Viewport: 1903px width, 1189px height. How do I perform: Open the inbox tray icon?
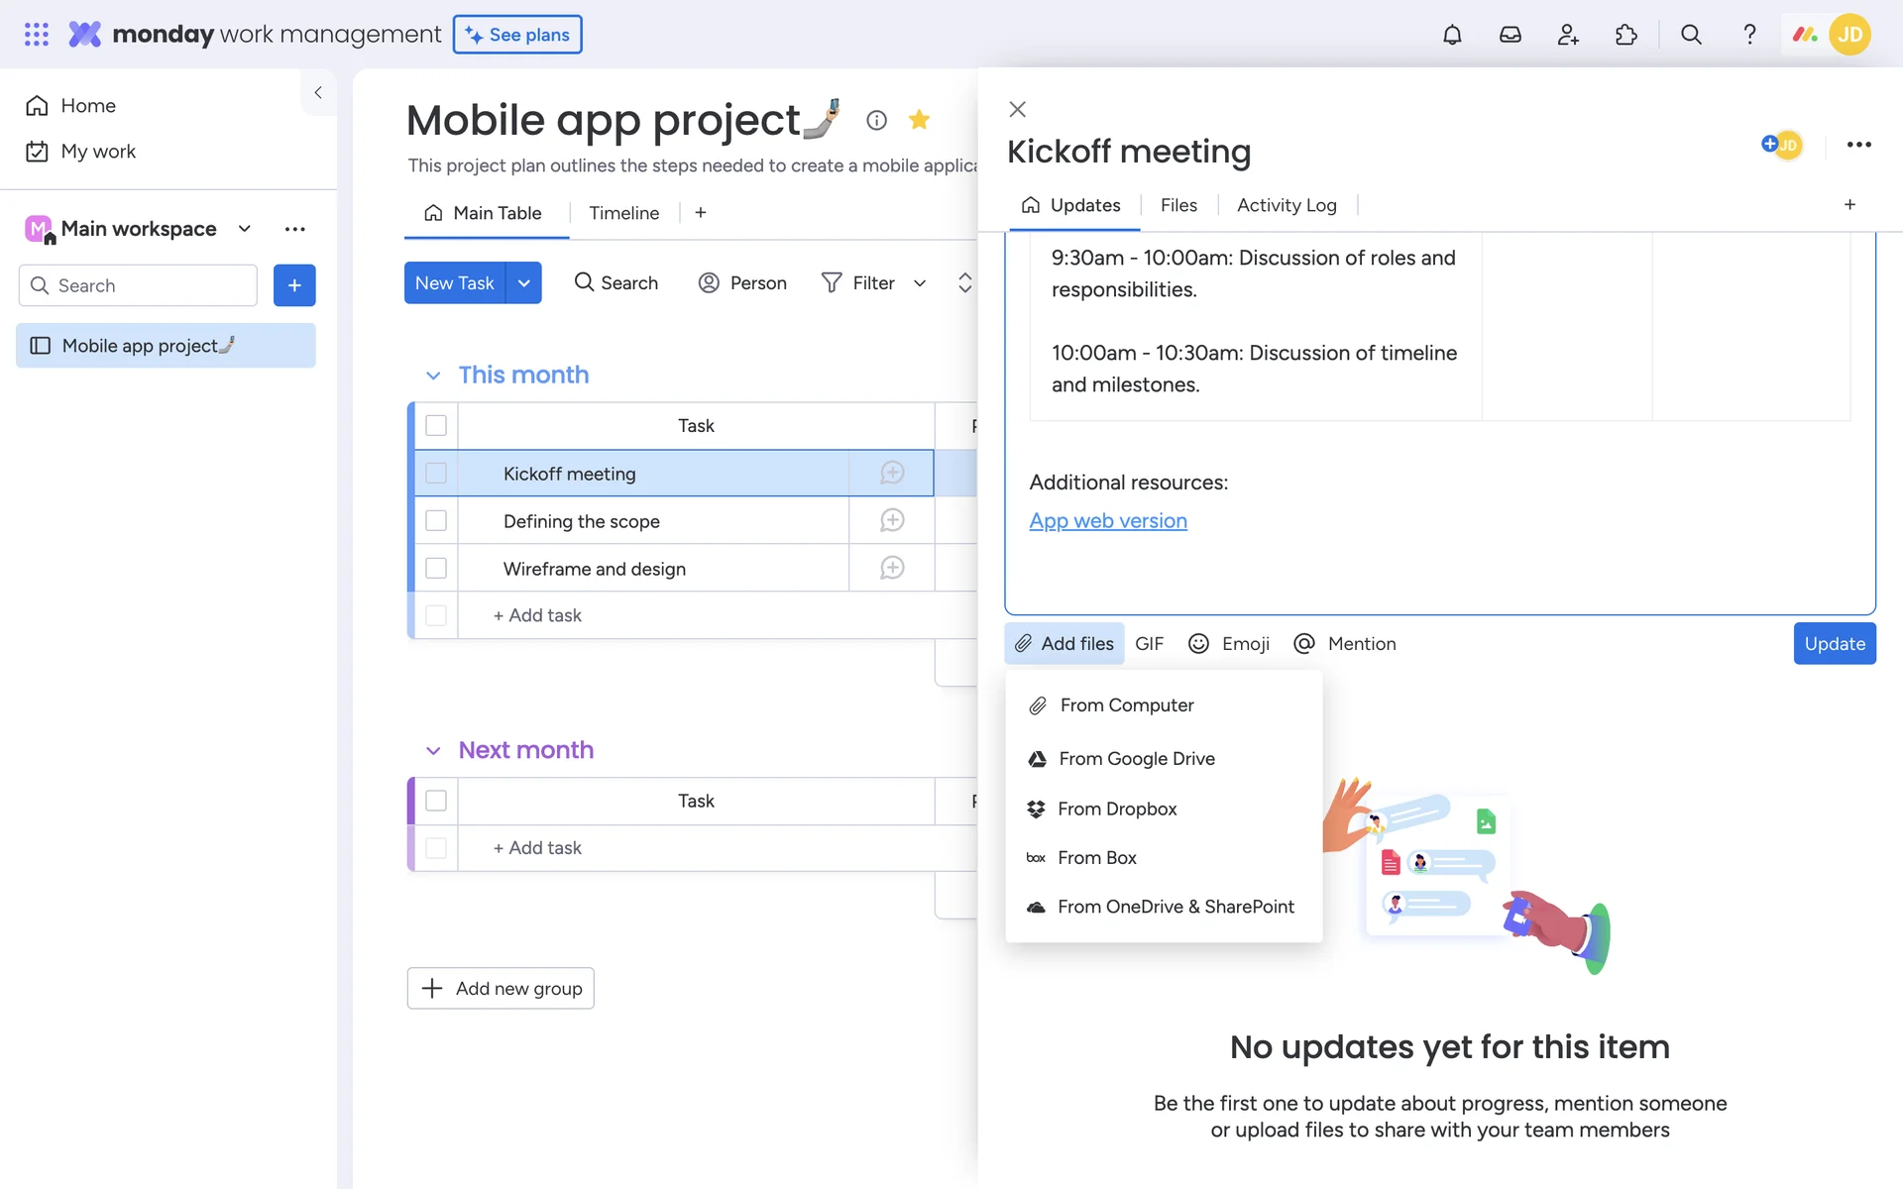pos(1510,35)
